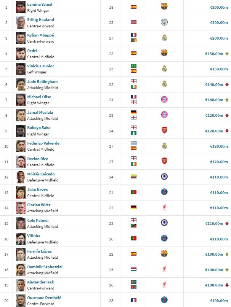Viewport: 231px width, 307px height.
Task: Click the Portugal flag in Vitinha's row
Action: click(133, 239)
